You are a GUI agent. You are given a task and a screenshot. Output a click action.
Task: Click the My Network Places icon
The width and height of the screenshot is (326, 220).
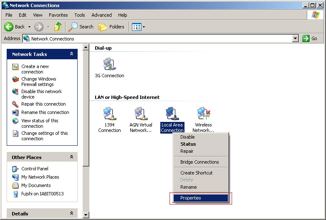point(15,177)
